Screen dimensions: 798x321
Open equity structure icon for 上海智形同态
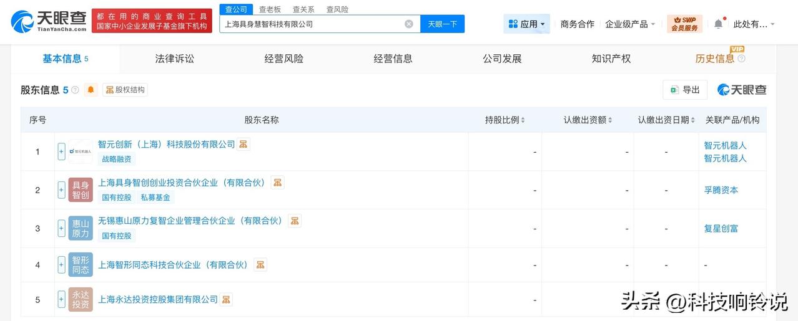(260, 264)
